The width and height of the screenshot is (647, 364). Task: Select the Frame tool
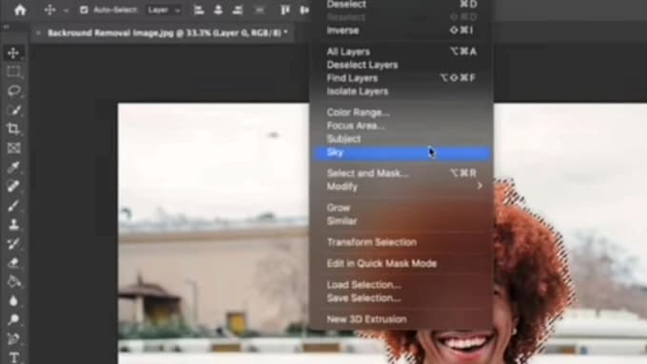click(13, 147)
